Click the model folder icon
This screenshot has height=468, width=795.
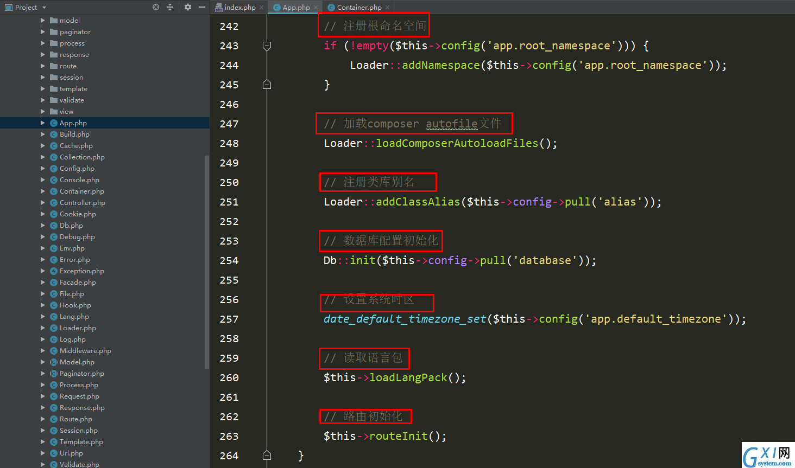point(54,21)
